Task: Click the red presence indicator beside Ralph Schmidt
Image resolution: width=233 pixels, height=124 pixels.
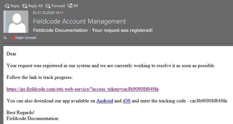Action: [x=13, y=37]
